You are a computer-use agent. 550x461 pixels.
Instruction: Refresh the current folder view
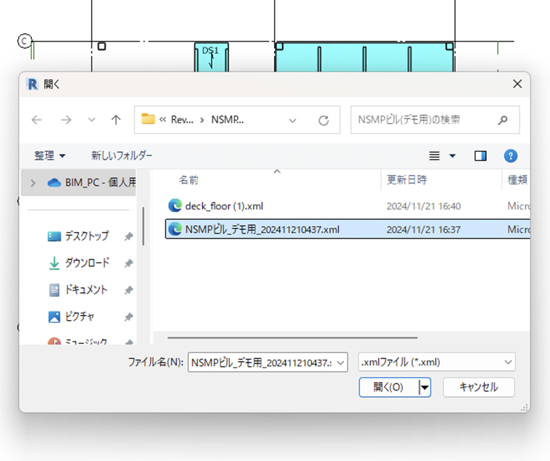(x=323, y=120)
